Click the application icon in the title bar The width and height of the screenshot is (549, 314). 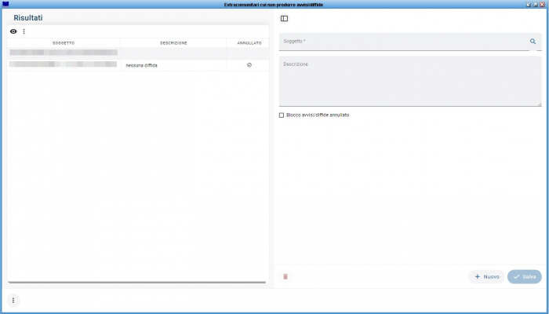click(x=5, y=4)
